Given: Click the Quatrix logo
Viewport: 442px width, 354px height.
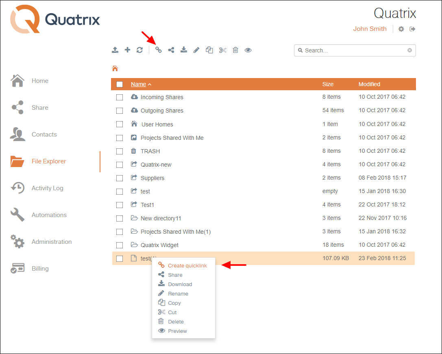Looking at the screenshot, I should (55, 19).
